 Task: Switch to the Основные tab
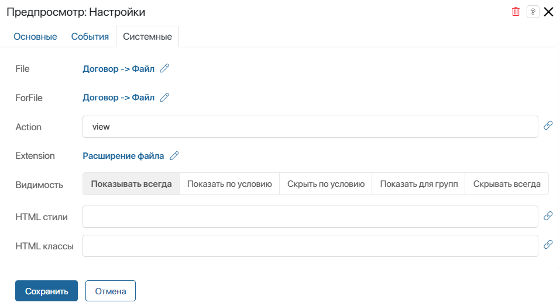pyautogui.click(x=35, y=37)
